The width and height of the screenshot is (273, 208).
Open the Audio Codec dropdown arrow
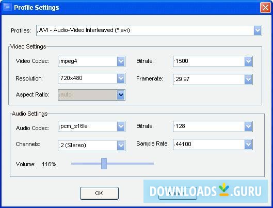click(x=121, y=126)
